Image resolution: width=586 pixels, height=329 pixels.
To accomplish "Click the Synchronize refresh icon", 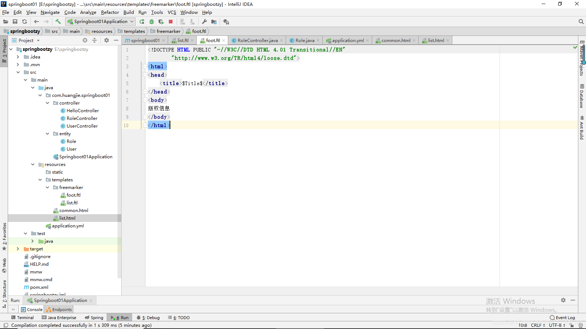I will (25, 22).
